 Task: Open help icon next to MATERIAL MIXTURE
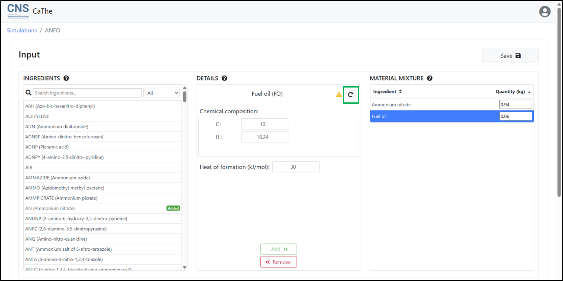430,78
